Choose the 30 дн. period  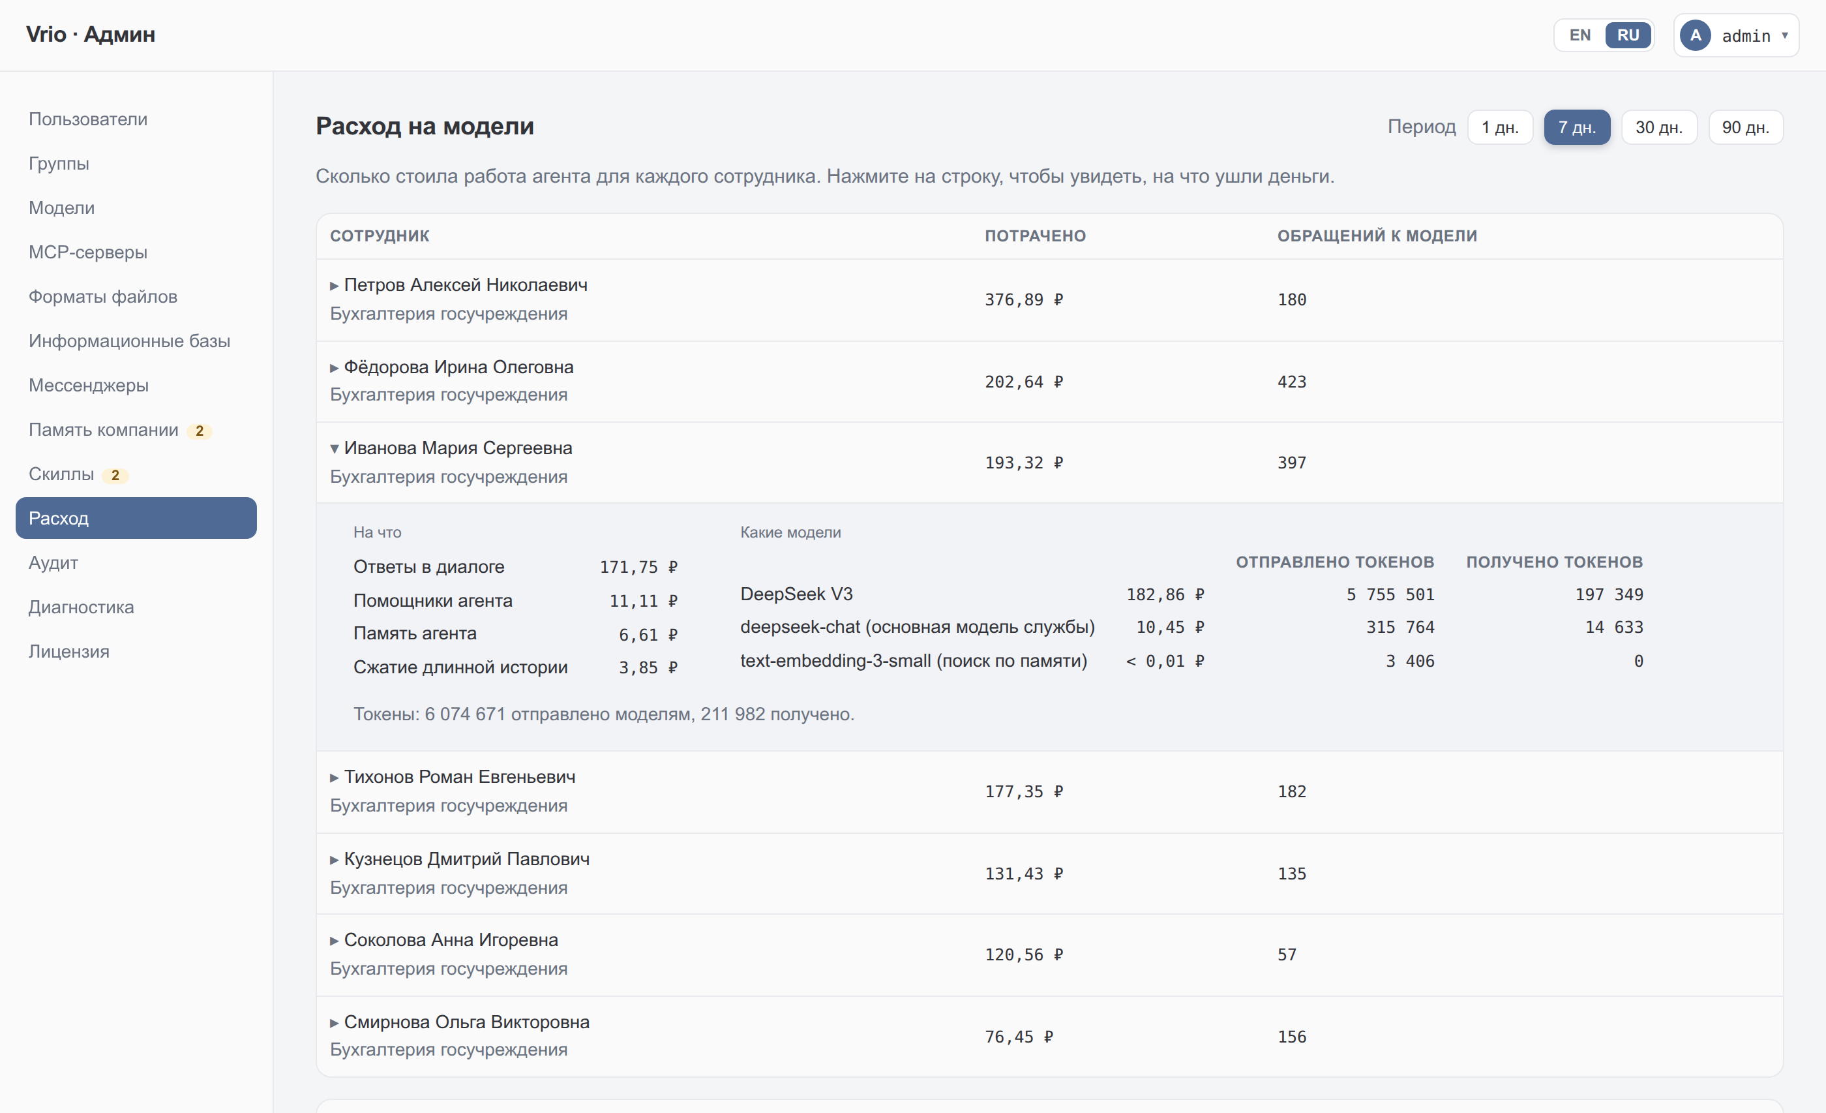[1658, 127]
